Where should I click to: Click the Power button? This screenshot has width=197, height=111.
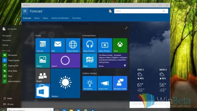(x=8, y=98)
